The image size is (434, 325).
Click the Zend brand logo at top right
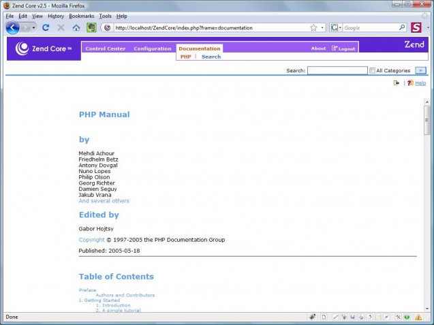(414, 44)
